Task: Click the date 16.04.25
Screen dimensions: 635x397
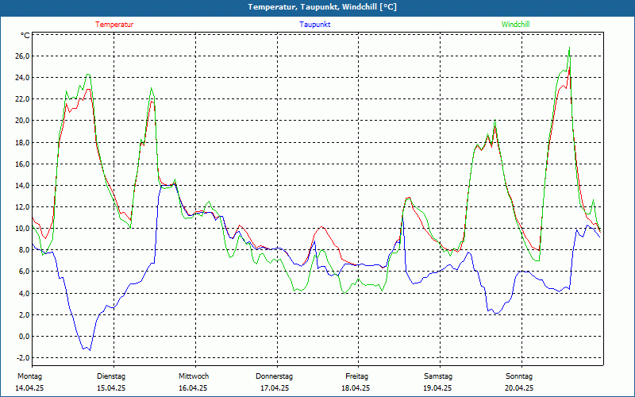Action: tap(193, 388)
